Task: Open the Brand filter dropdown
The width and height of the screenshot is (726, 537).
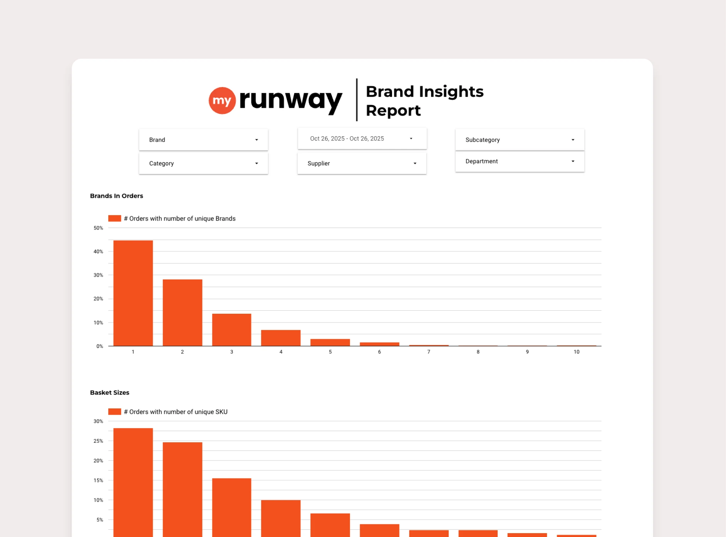Action: click(203, 140)
